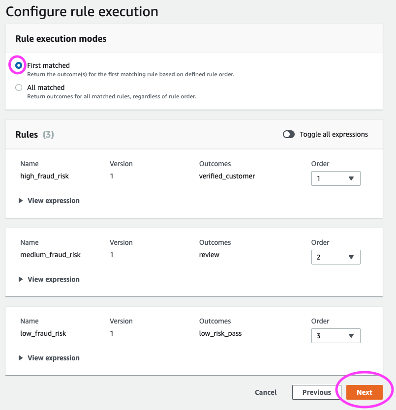
Task: Click the verified_customer outcome text
Action: (x=227, y=176)
